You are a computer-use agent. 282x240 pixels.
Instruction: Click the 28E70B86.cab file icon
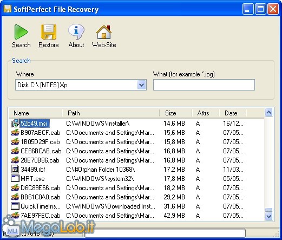[15, 160]
